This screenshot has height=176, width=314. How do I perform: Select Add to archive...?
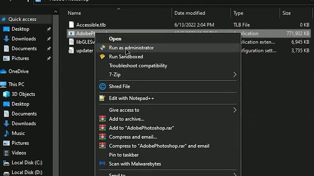pyautogui.click(x=168, y=119)
